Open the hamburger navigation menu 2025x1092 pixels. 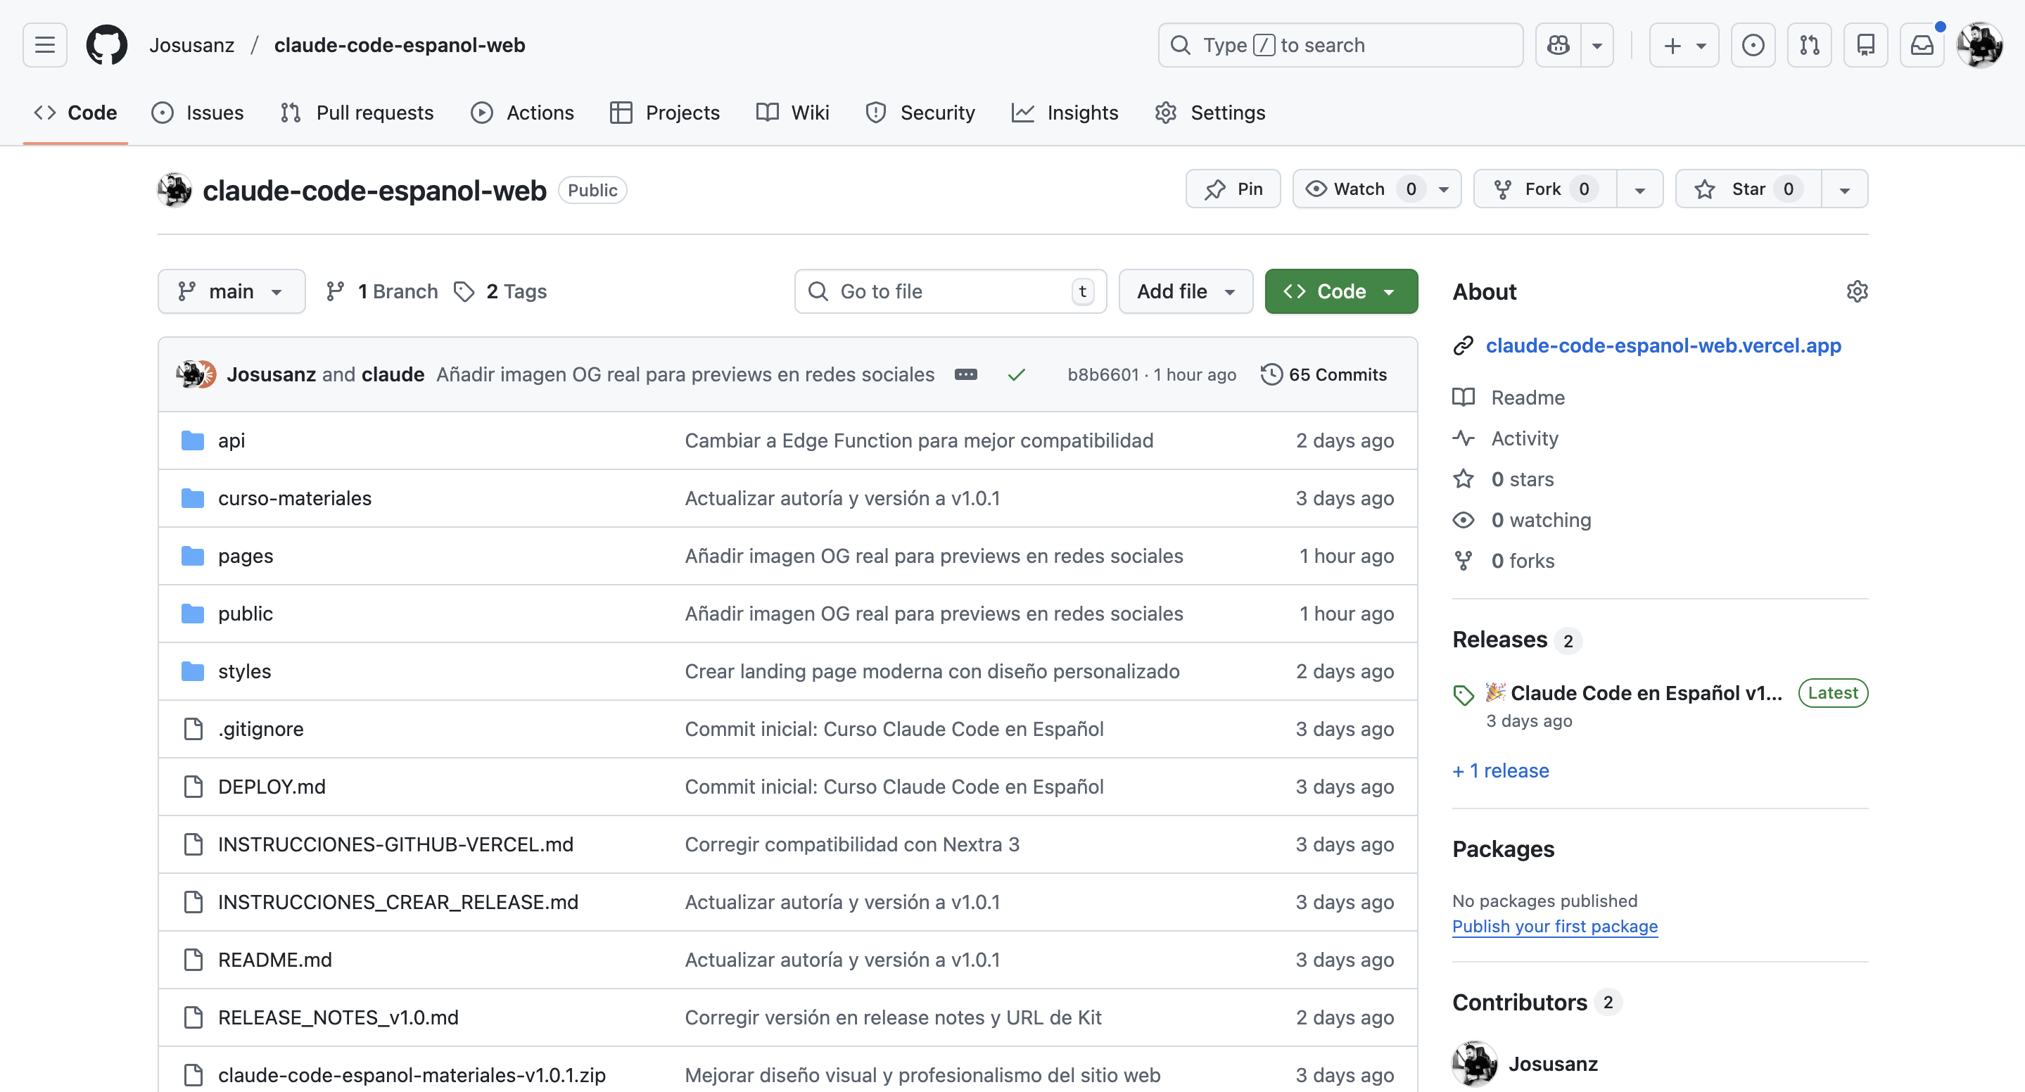[x=45, y=45]
